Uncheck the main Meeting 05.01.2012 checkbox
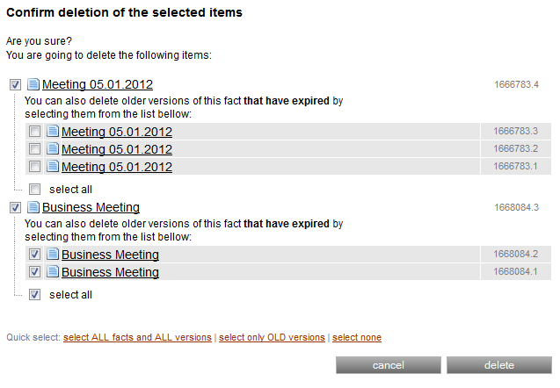The image size is (560, 388). 15,85
